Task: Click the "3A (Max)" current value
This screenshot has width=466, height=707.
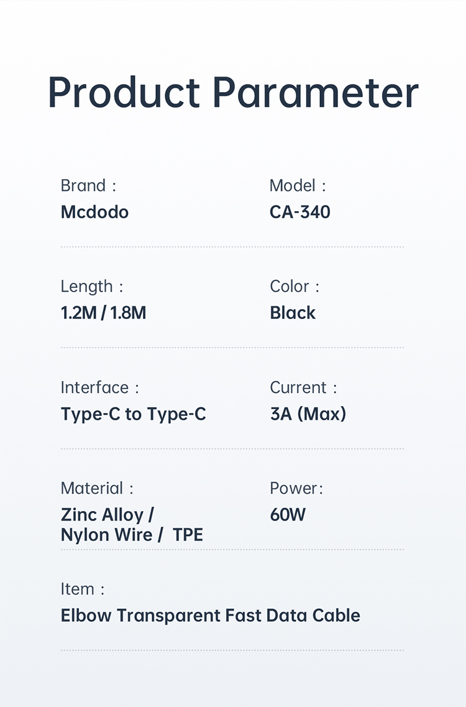Action: pos(308,414)
